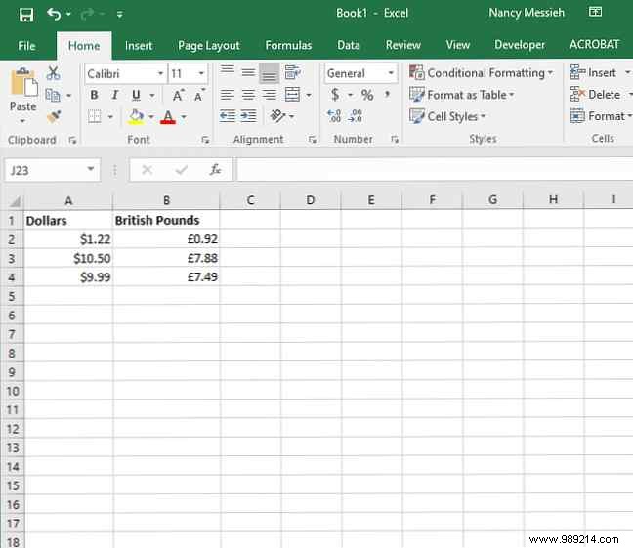Screen dimensions: 633x548
Task: Click the Increase Font Size icon
Action: click(178, 96)
